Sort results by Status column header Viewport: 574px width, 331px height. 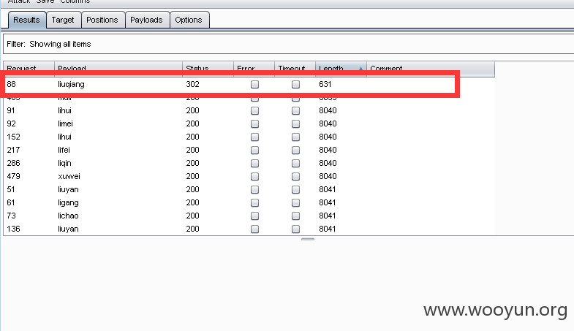[208, 69]
